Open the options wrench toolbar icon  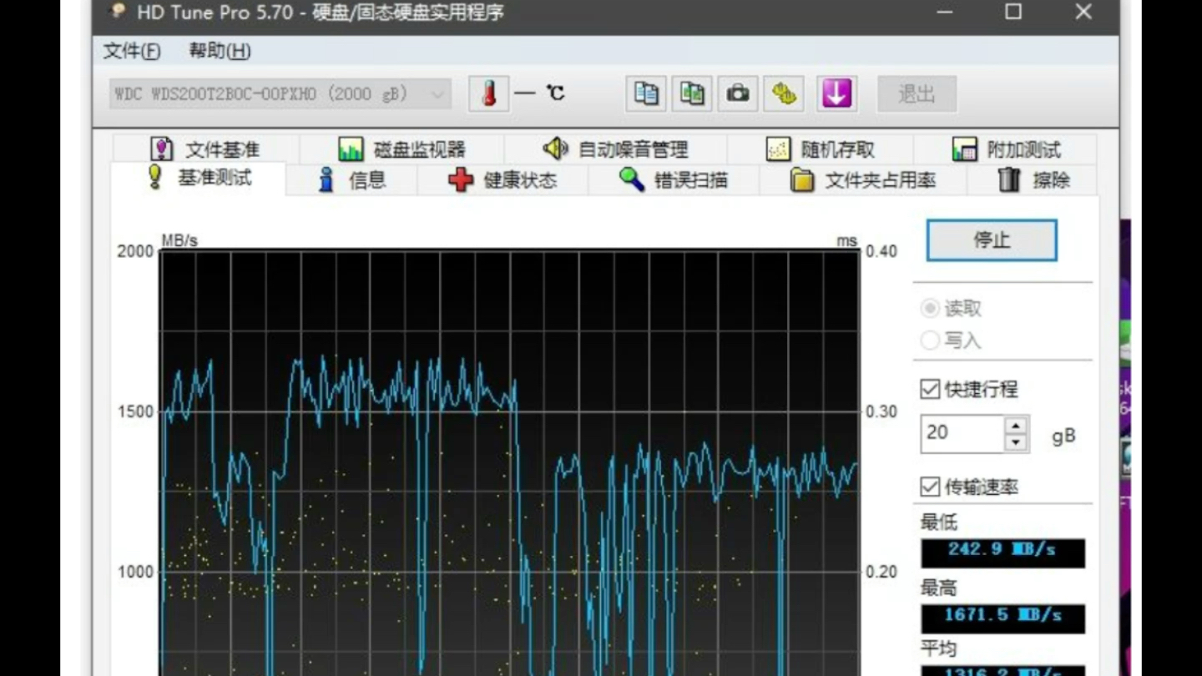click(x=784, y=93)
